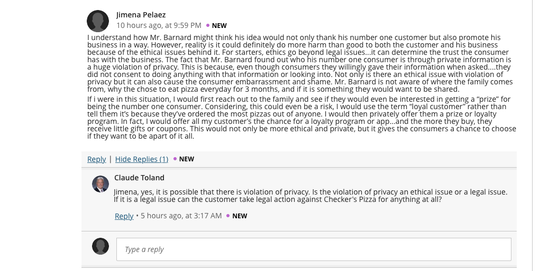Click the NEW label after 3:17 AM
The width and height of the screenshot is (540, 271).
tap(240, 216)
